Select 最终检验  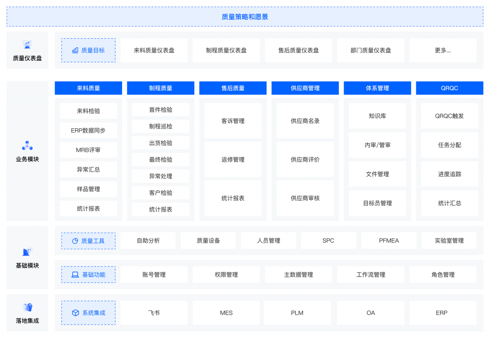[x=161, y=159]
